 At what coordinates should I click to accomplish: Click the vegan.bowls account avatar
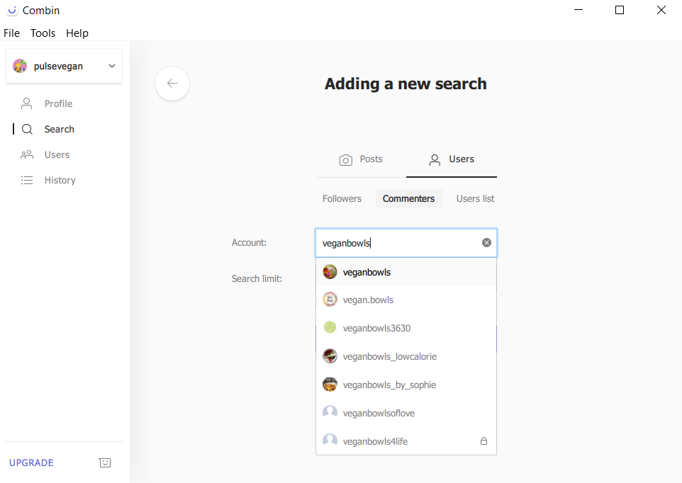click(x=330, y=300)
